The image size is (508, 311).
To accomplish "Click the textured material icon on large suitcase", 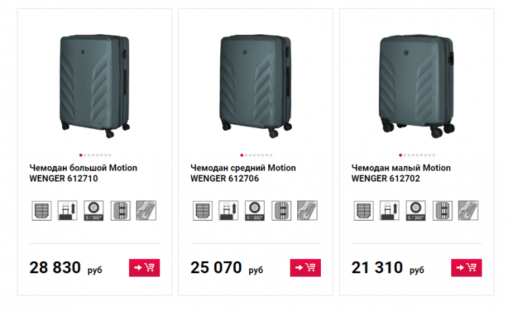I will [146, 210].
